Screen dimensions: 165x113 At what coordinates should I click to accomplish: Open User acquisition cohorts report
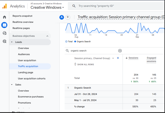[32, 79]
